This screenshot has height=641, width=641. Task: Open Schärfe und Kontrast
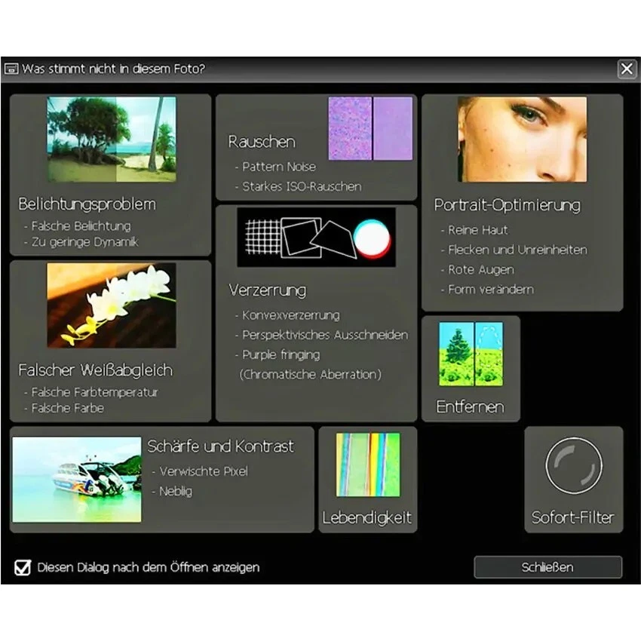click(x=221, y=446)
